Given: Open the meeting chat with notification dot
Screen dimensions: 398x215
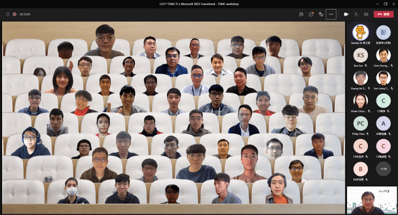Looking at the screenshot, I should point(311,14).
